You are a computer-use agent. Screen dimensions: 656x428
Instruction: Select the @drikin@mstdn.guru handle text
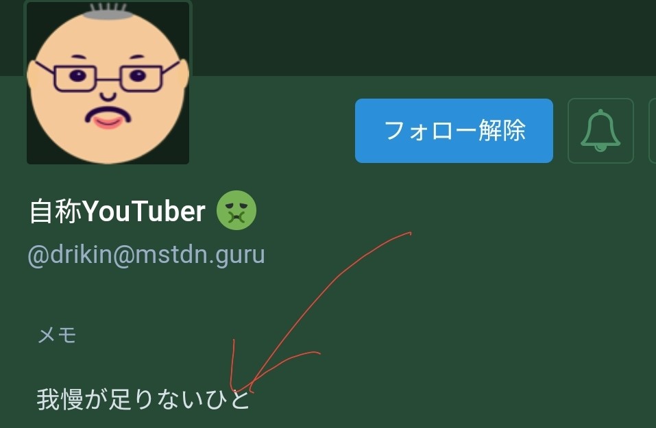click(x=146, y=255)
